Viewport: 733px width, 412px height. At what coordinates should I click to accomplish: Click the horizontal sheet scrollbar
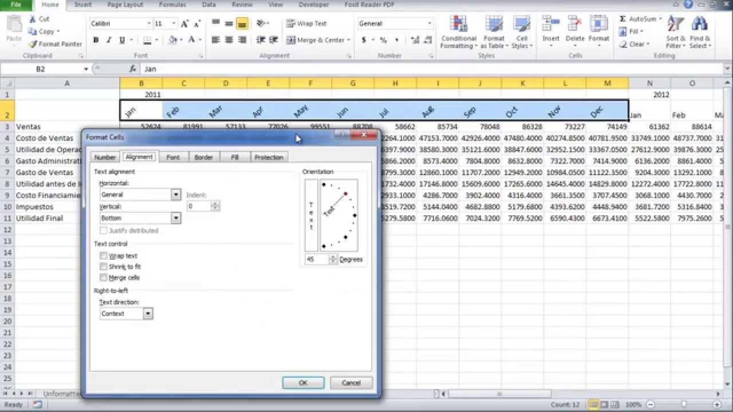[498, 394]
